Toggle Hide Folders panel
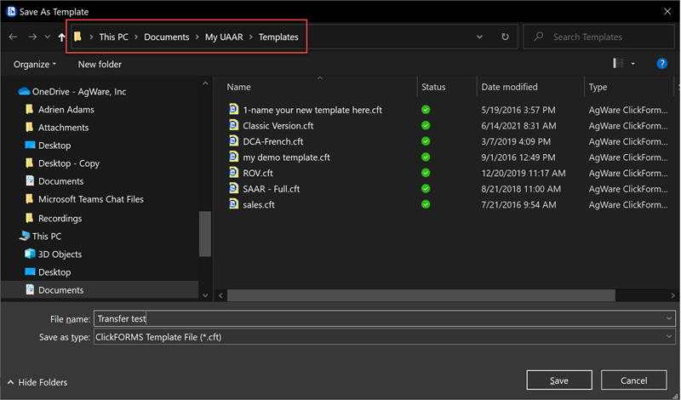Viewport: 681px width, 400px height. point(37,382)
